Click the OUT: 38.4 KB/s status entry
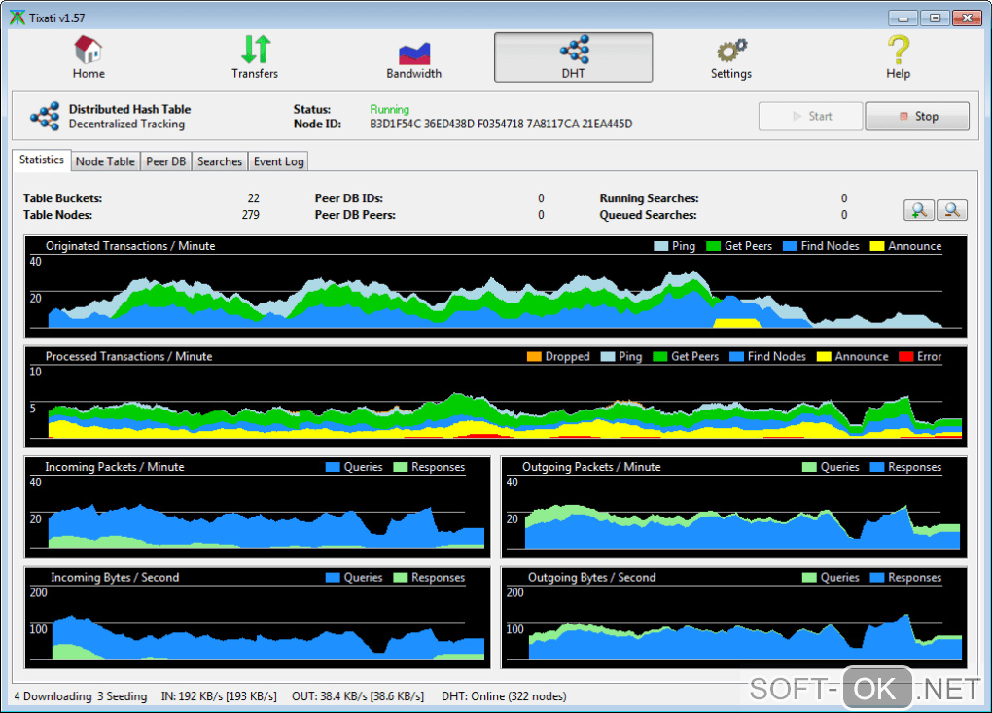The width and height of the screenshot is (992, 713). point(358,695)
